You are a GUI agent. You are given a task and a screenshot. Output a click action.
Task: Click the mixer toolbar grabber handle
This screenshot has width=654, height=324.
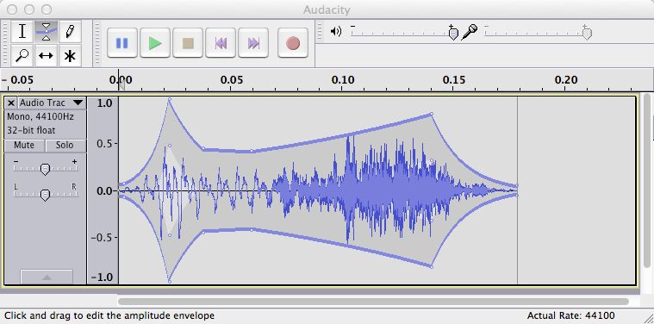[320, 32]
